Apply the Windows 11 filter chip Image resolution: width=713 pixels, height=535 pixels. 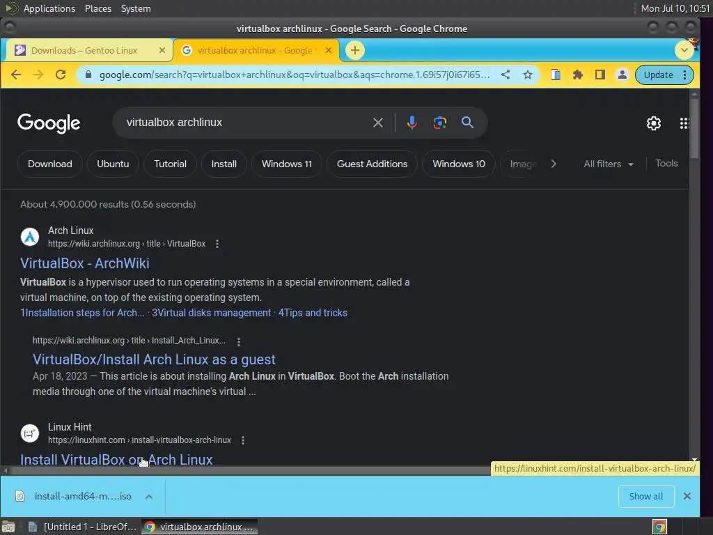coord(287,164)
